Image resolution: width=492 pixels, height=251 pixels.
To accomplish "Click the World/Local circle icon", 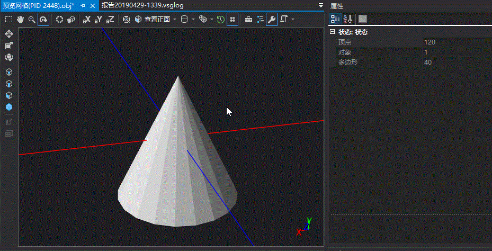I will point(59,20).
